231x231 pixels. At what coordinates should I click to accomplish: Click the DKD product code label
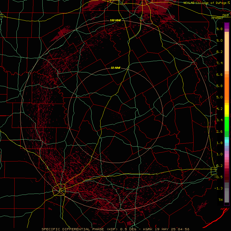226,15
